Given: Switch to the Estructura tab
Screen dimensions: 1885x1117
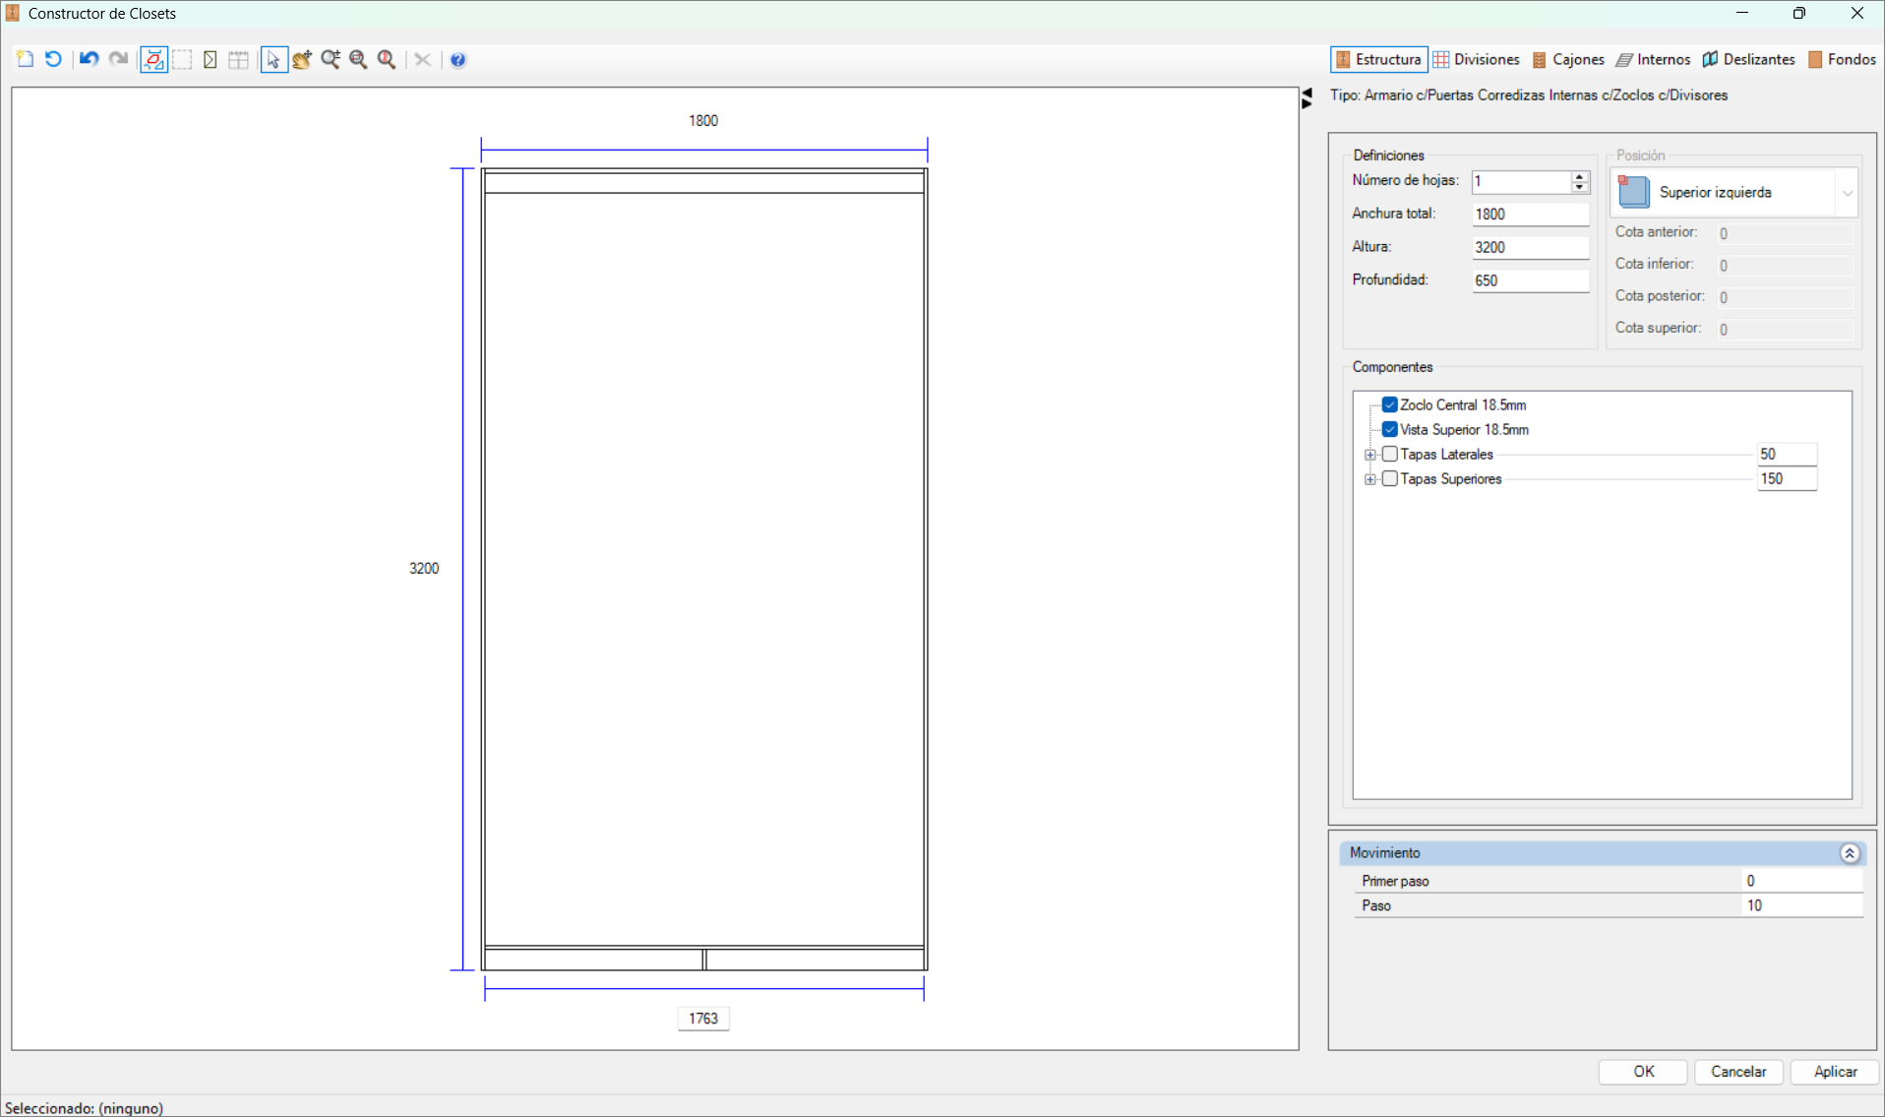Looking at the screenshot, I should pos(1378,59).
